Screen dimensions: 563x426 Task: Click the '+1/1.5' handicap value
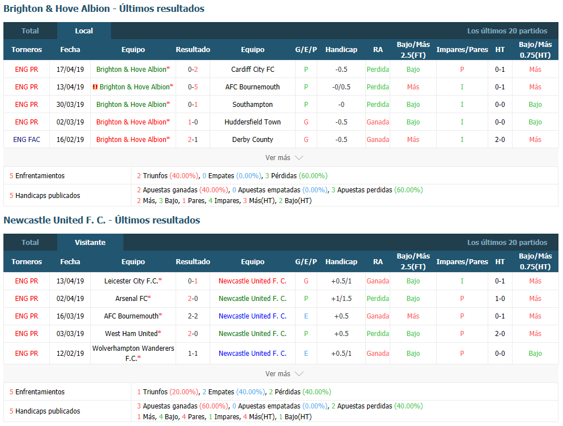click(x=341, y=299)
